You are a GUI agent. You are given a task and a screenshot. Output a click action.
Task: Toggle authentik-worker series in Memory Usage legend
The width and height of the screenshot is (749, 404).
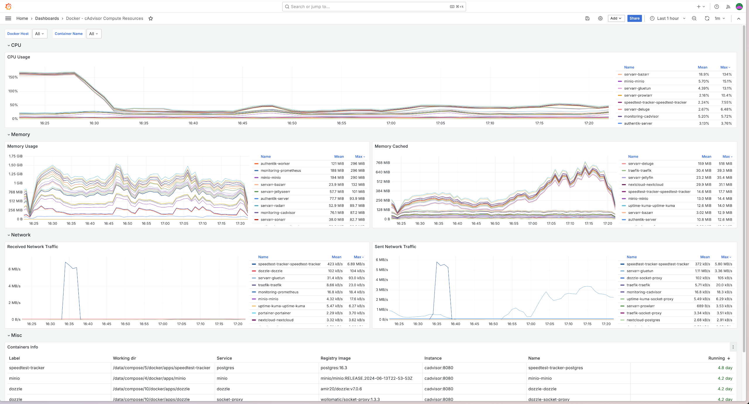click(275, 164)
